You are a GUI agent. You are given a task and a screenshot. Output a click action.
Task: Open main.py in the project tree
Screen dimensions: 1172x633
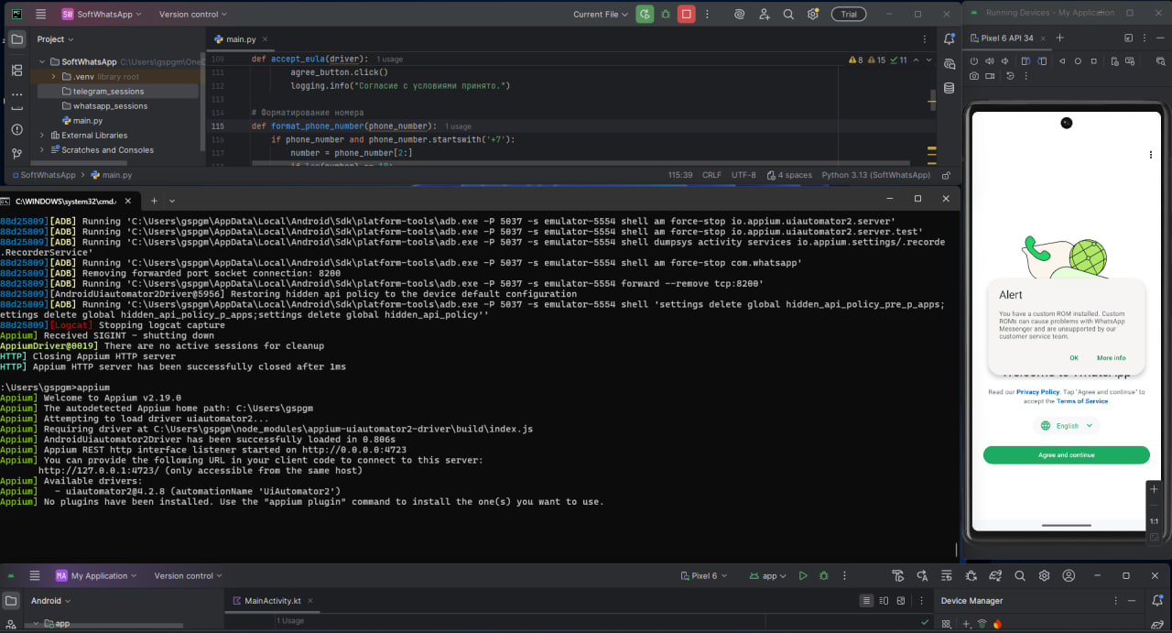88,121
